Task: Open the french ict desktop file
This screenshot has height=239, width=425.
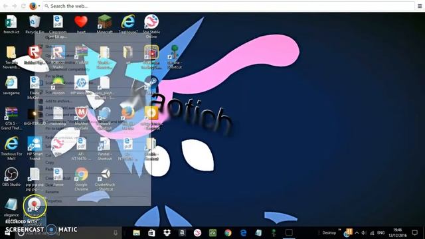Action: point(11,25)
